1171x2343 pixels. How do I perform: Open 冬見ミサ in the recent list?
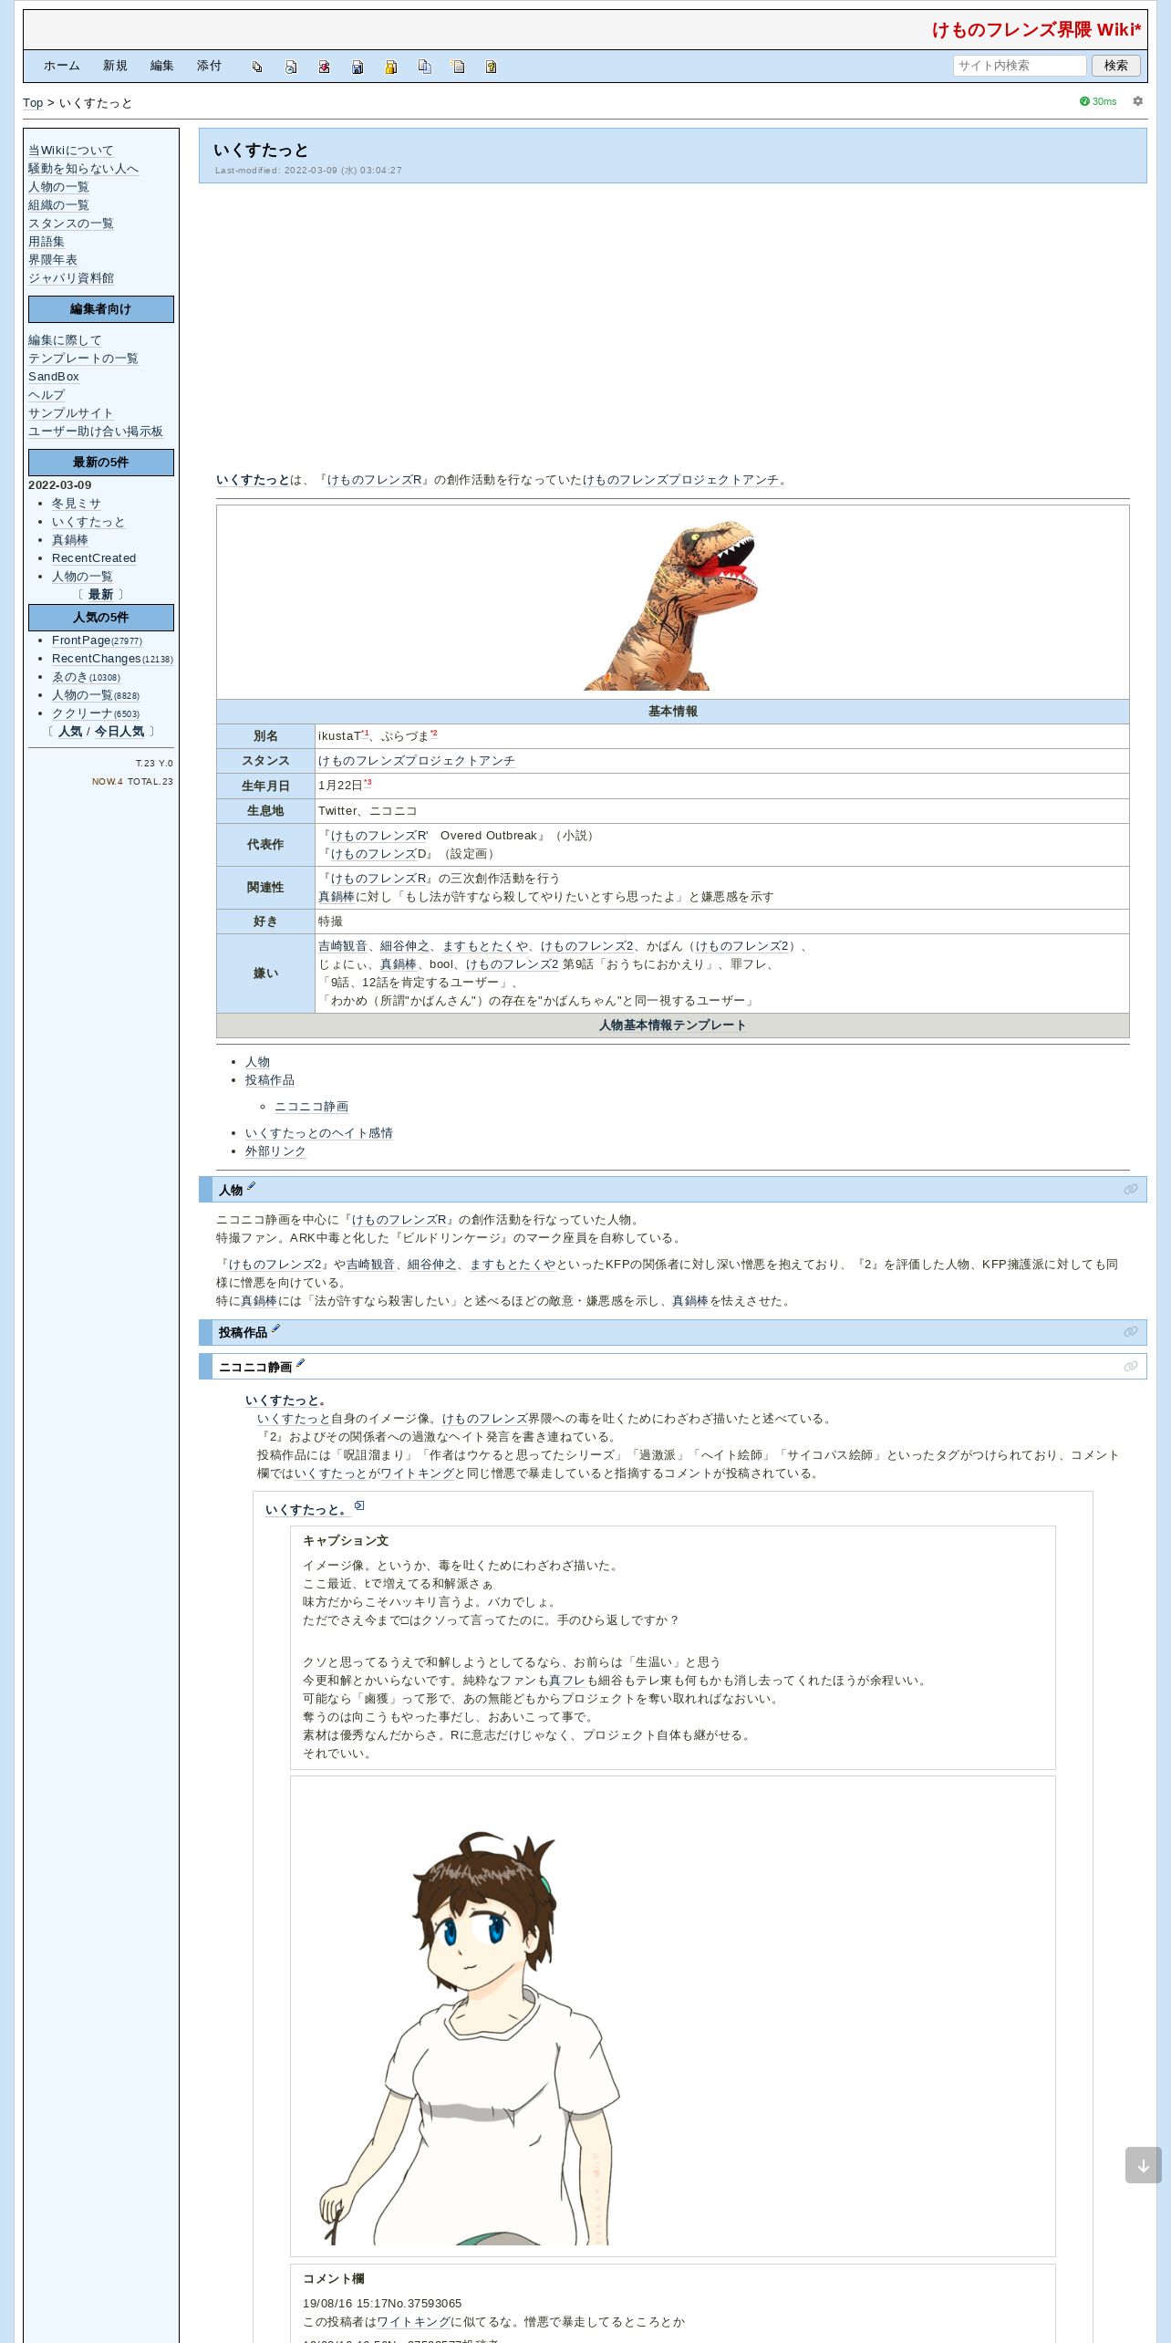tap(77, 504)
